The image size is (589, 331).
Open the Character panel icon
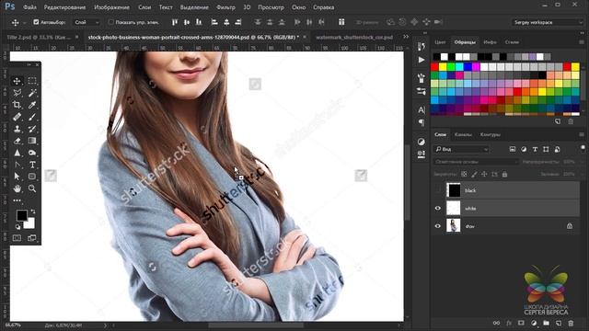(x=422, y=110)
